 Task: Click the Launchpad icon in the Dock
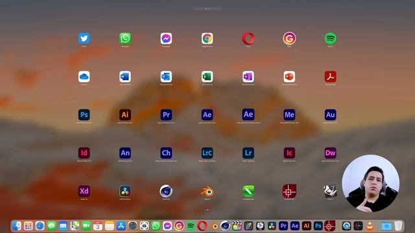pos(29,226)
